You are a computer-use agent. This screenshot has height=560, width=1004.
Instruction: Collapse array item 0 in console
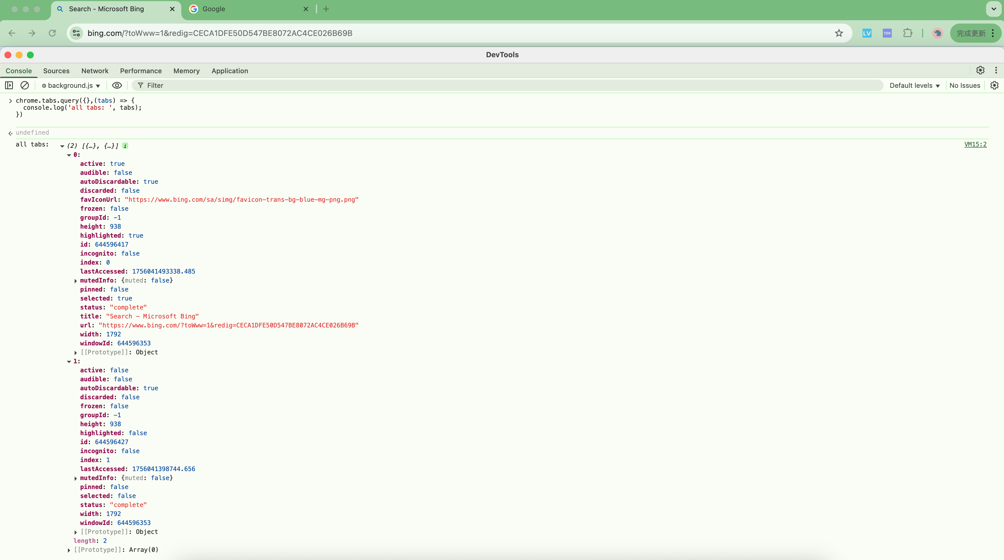[x=69, y=155]
